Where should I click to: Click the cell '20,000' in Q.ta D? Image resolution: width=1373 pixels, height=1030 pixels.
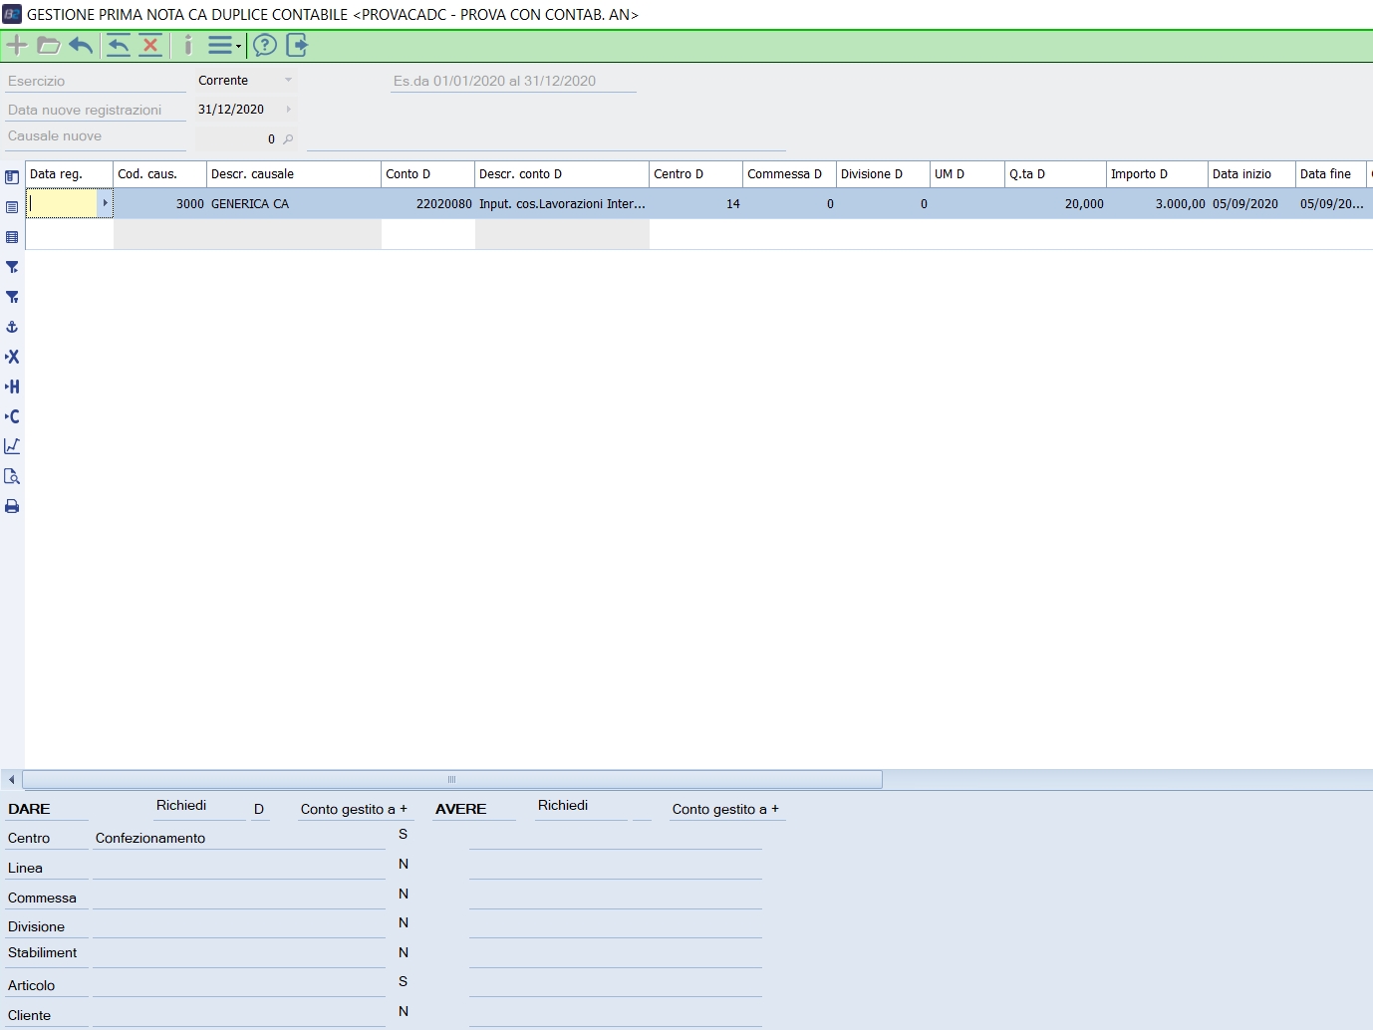[x=1055, y=203]
